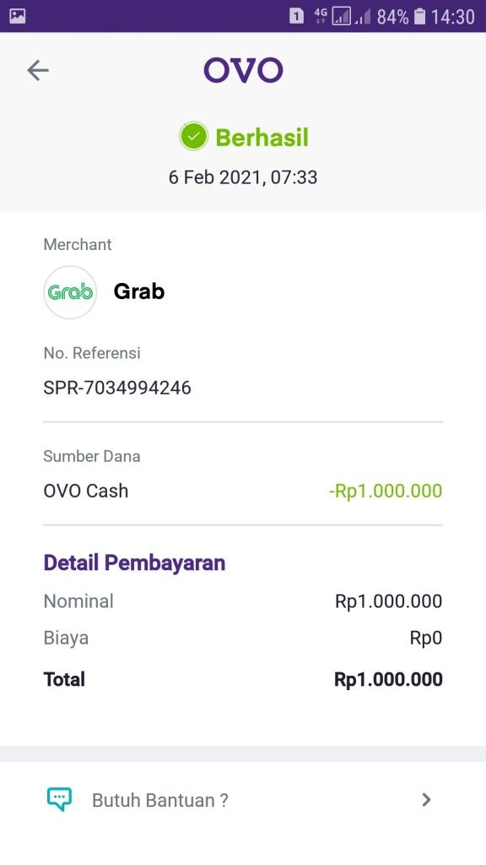Select the Grab merchant logo
Image resolution: width=486 pixels, height=865 pixels.
point(70,292)
